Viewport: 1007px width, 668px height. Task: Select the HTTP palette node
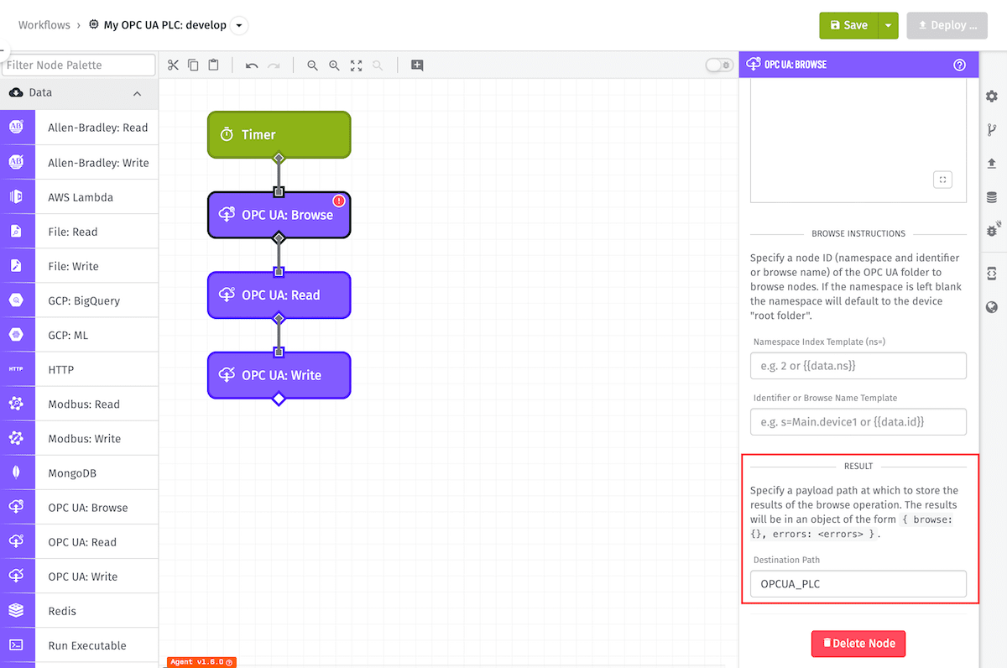click(79, 369)
